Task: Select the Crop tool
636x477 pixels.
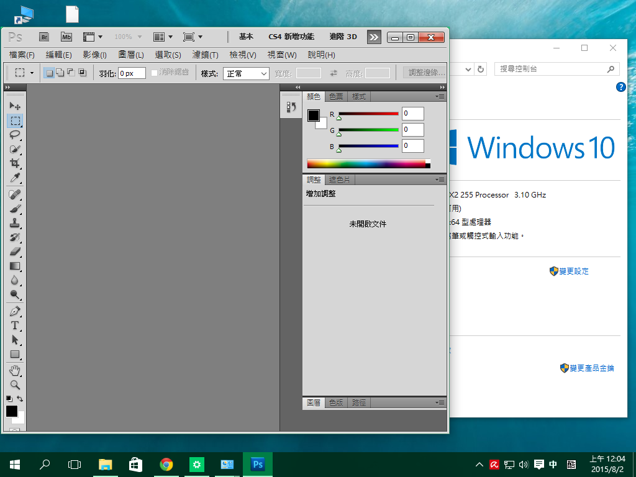Action: click(x=15, y=163)
